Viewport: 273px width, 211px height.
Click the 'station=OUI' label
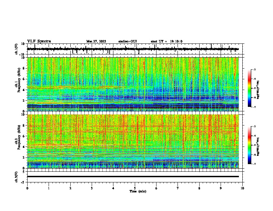pyautogui.click(x=128, y=41)
